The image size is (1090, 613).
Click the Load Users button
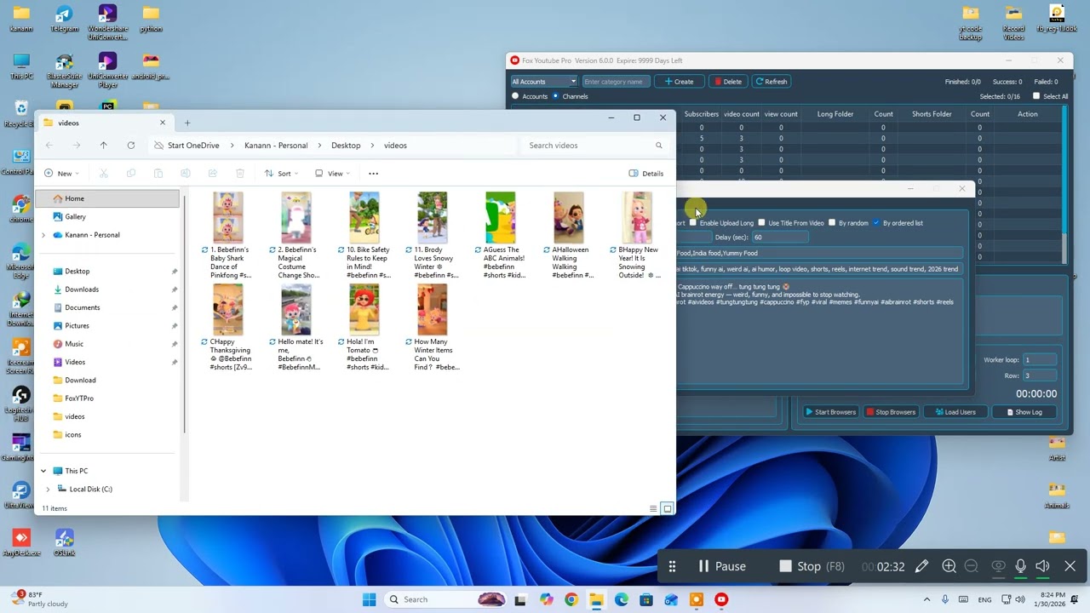[955, 412]
